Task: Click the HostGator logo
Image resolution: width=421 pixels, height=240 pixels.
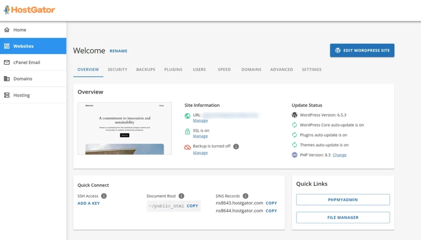Action: pyautogui.click(x=29, y=10)
